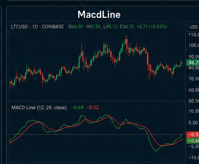Image resolution: width=199 pixels, height=164 pixels.
Task: Click the 5.00 MACD axis label
Action: [193, 123]
